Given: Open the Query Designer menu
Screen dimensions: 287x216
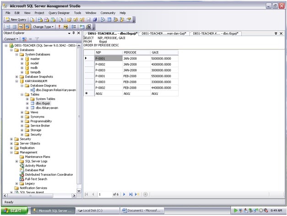Looking at the screenshot, I should point(59,13).
